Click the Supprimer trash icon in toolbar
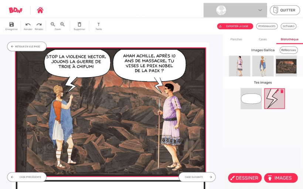303x189 pixels. [79, 25]
